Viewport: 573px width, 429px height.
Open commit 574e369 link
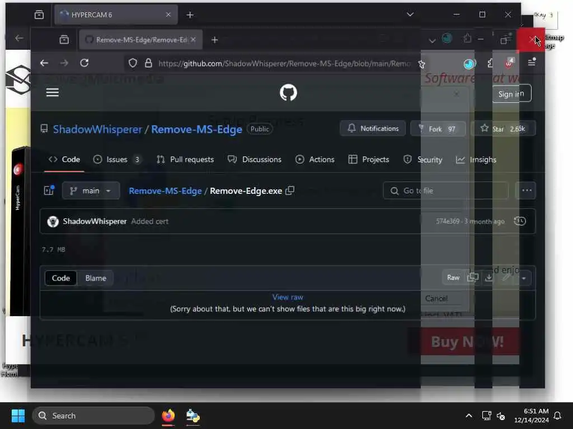(448, 221)
